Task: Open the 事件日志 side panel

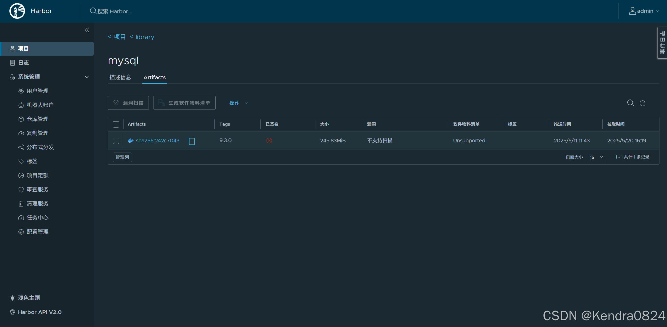Action: pyautogui.click(x=662, y=43)
